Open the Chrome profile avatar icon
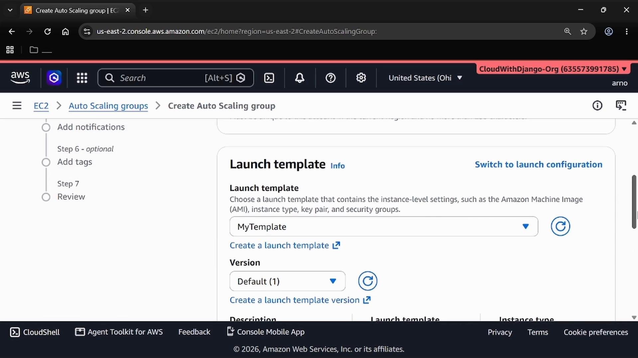 tap(608, 31)
